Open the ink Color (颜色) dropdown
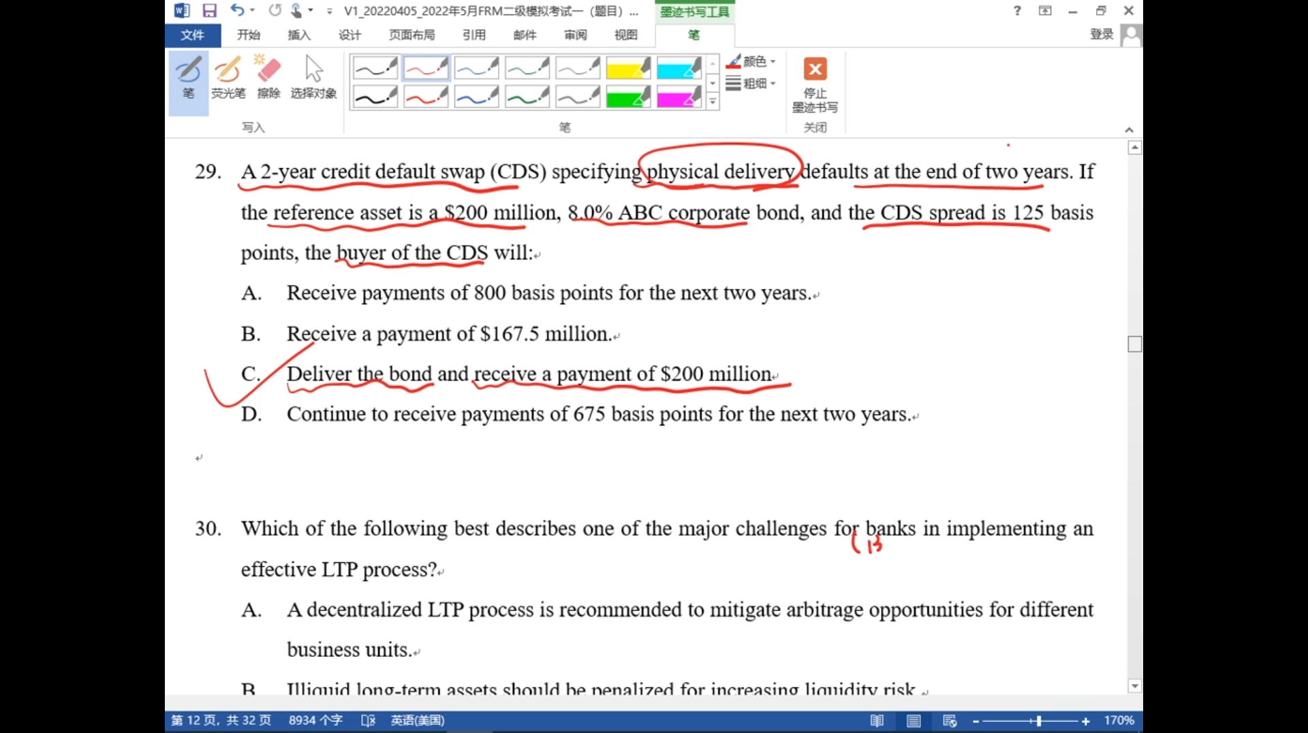This screenshot has width=1308, height=733. point(751,62)
